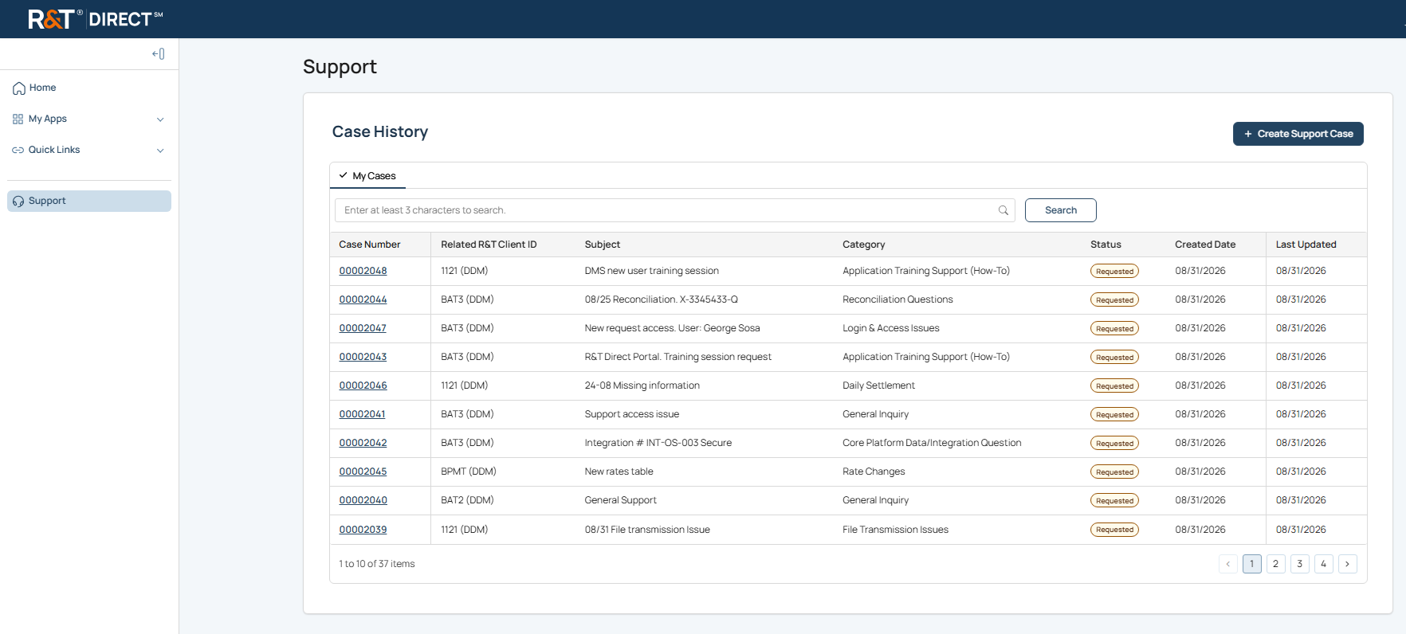This screenshot has width=1406, height=634.
Task: Click category 'Rate Changes'
Action: (x=874, y=472)
